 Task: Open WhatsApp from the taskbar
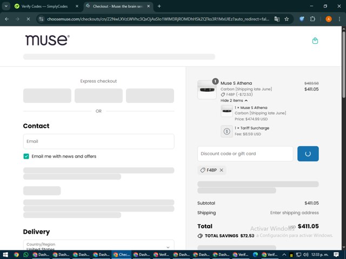26,255
